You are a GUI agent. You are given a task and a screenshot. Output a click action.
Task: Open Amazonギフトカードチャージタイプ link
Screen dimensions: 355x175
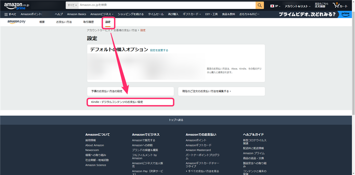coord(202,165)
